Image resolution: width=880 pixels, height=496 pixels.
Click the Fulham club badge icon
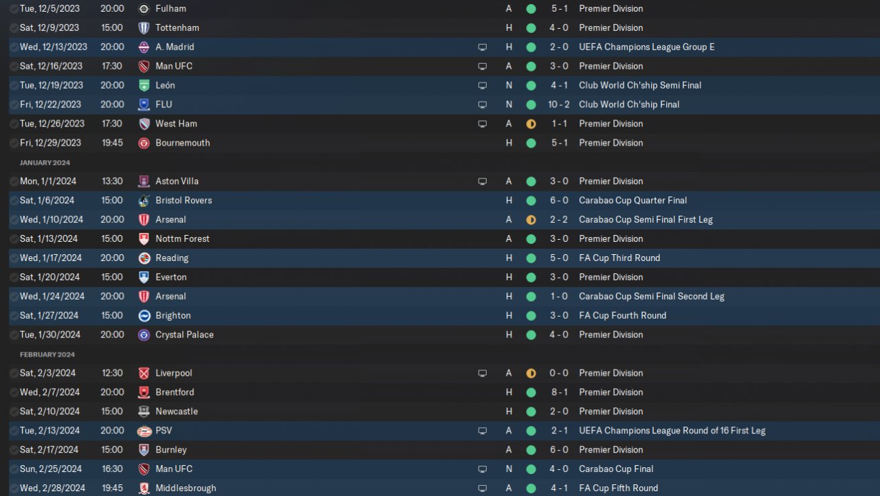pyautogui.click(x=144, y=9)
